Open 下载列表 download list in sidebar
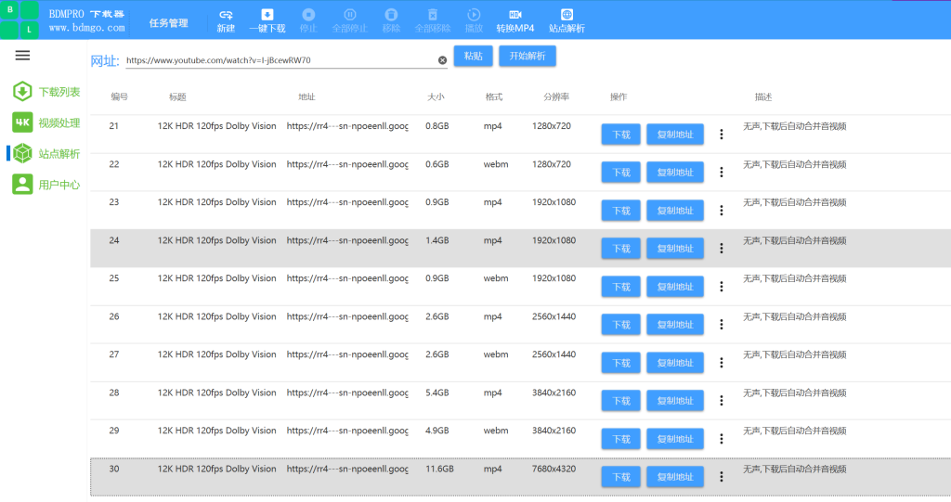This screenshot has width=951, height=502. (x=46, y=92)
